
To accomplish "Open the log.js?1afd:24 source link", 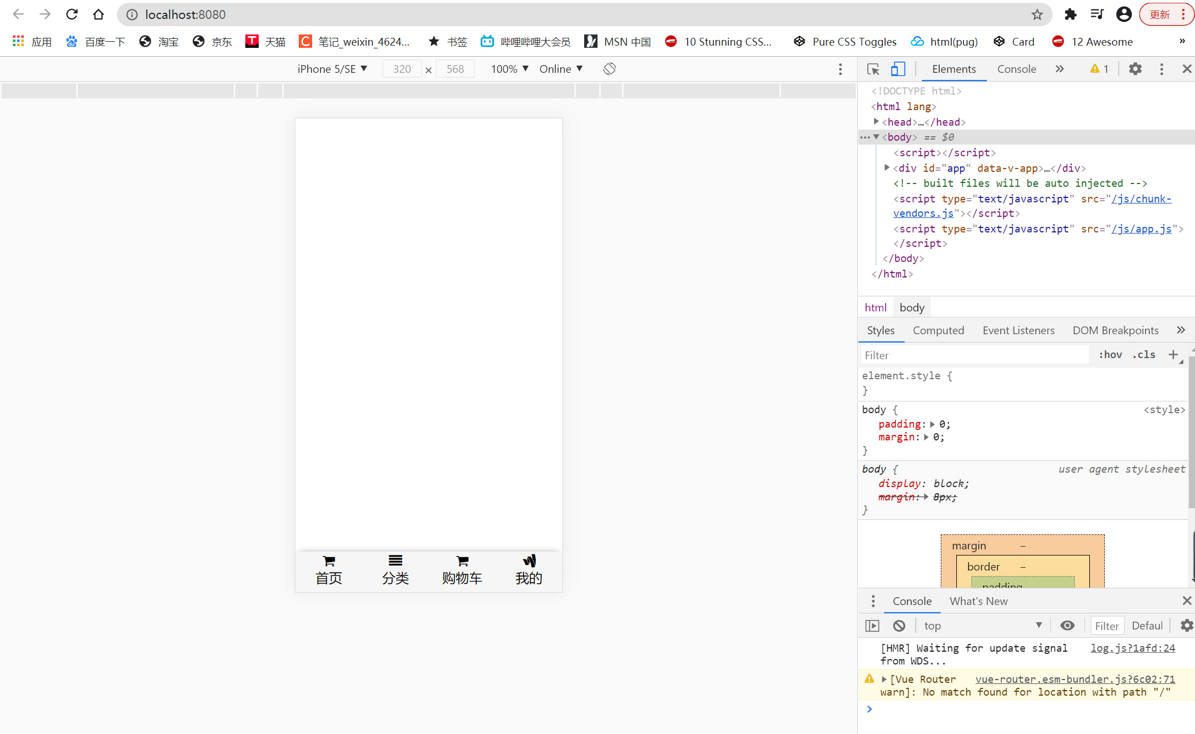I will [1133, 648].
